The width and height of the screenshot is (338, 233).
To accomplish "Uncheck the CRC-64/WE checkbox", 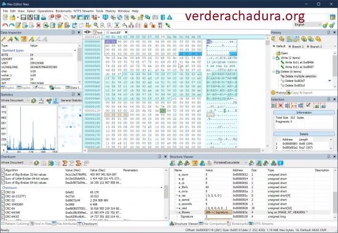I will click(3, 213).
